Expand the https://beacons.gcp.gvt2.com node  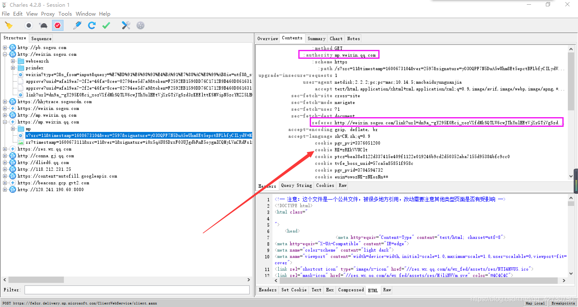5,183
